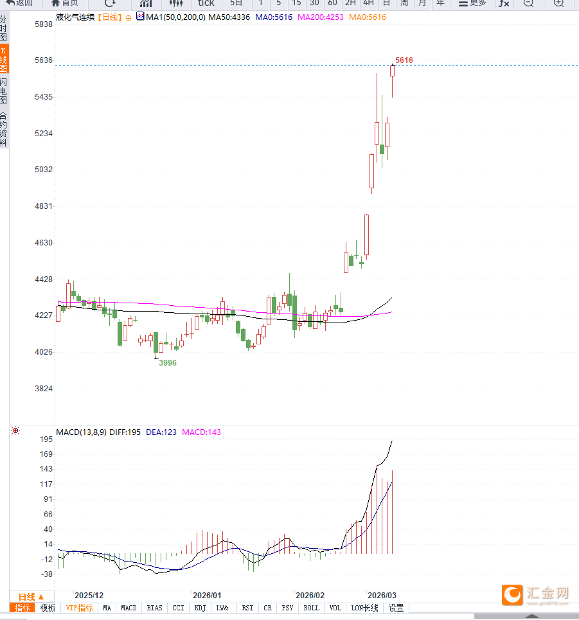The width and height of the screenshot is (579, 620).
Task: Zoom in the chart with plus magnifier
Action: click(558, 3)
